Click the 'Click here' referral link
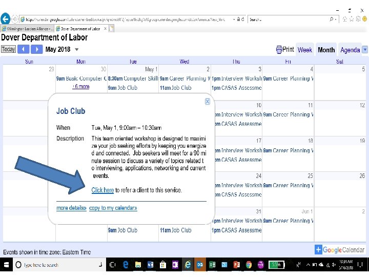 tap(102, 190)
